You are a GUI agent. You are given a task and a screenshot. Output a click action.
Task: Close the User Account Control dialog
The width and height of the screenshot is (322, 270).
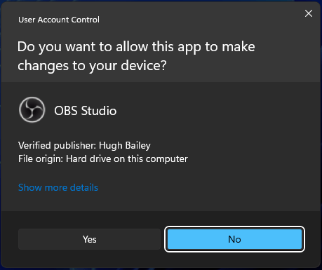309,13
